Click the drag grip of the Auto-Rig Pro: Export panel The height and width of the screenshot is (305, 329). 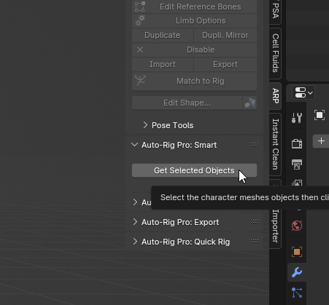point(255,222)
